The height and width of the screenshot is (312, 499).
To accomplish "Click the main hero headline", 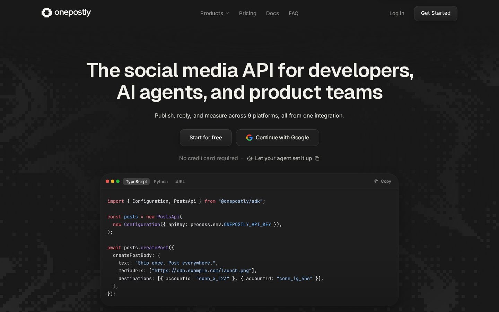I will click(249, 81).
